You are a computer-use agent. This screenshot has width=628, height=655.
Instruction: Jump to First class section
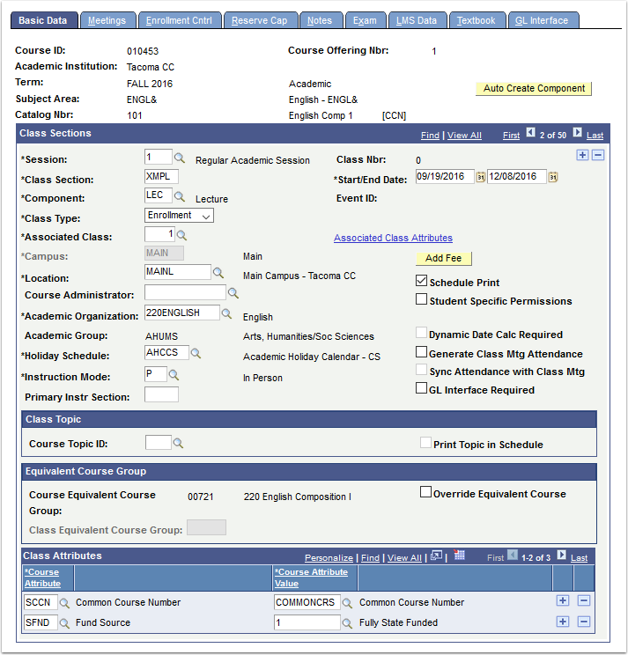511,136
